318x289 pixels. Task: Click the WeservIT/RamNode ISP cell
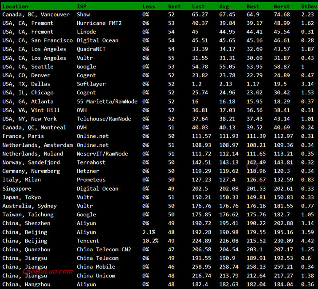coord(102,154)
